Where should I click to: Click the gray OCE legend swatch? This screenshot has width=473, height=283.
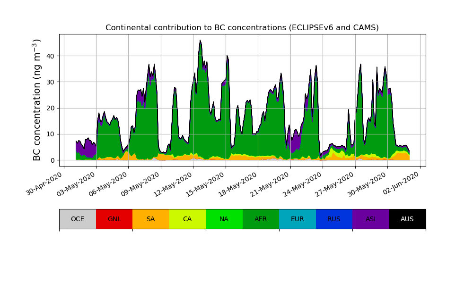[78, 219]
